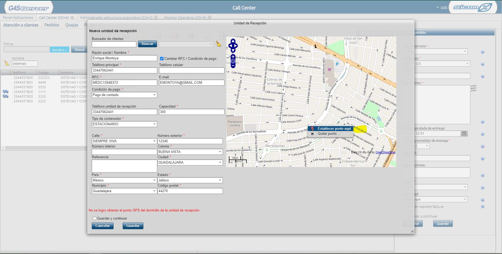
Task: Click the truck icon in row 3333
Action: point(5,96)
